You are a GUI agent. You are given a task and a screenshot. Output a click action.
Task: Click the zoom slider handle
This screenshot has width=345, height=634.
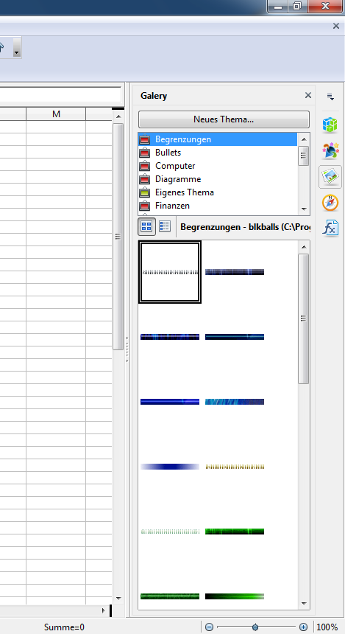click(x=255, y=627)
